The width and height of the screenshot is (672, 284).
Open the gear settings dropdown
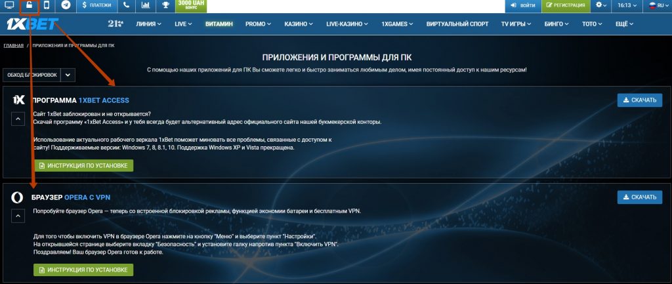[x=601, y=5]
